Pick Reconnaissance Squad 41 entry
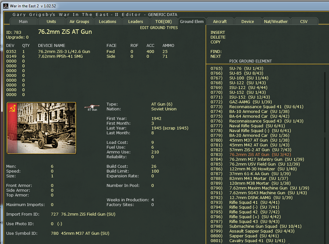This screenshot has height=244, width=329. (266, 107)
